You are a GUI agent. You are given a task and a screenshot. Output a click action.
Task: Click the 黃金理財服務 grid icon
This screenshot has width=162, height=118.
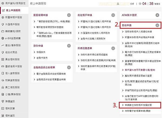click(x=3, y=59)
